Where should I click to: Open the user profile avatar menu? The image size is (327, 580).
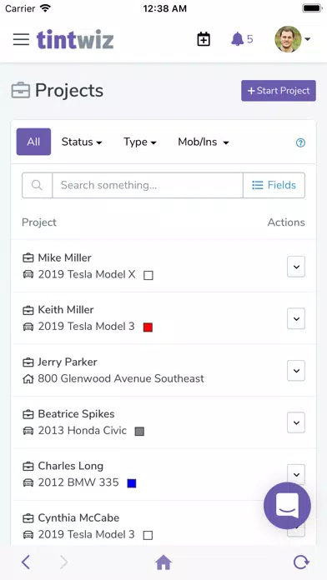tap(292, 39)
